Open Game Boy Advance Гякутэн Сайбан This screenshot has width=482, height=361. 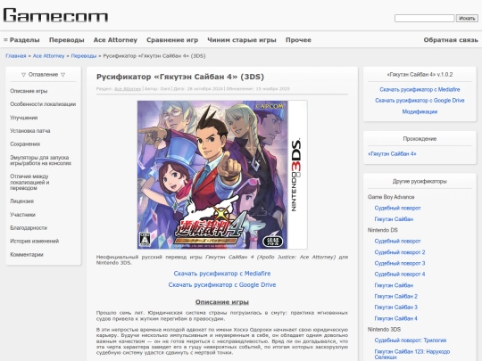coord(394,219)
